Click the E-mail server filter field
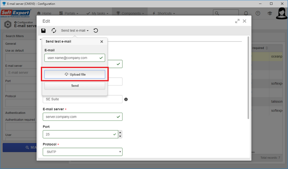Screen dimensions: 288x169 coord(21,73)
